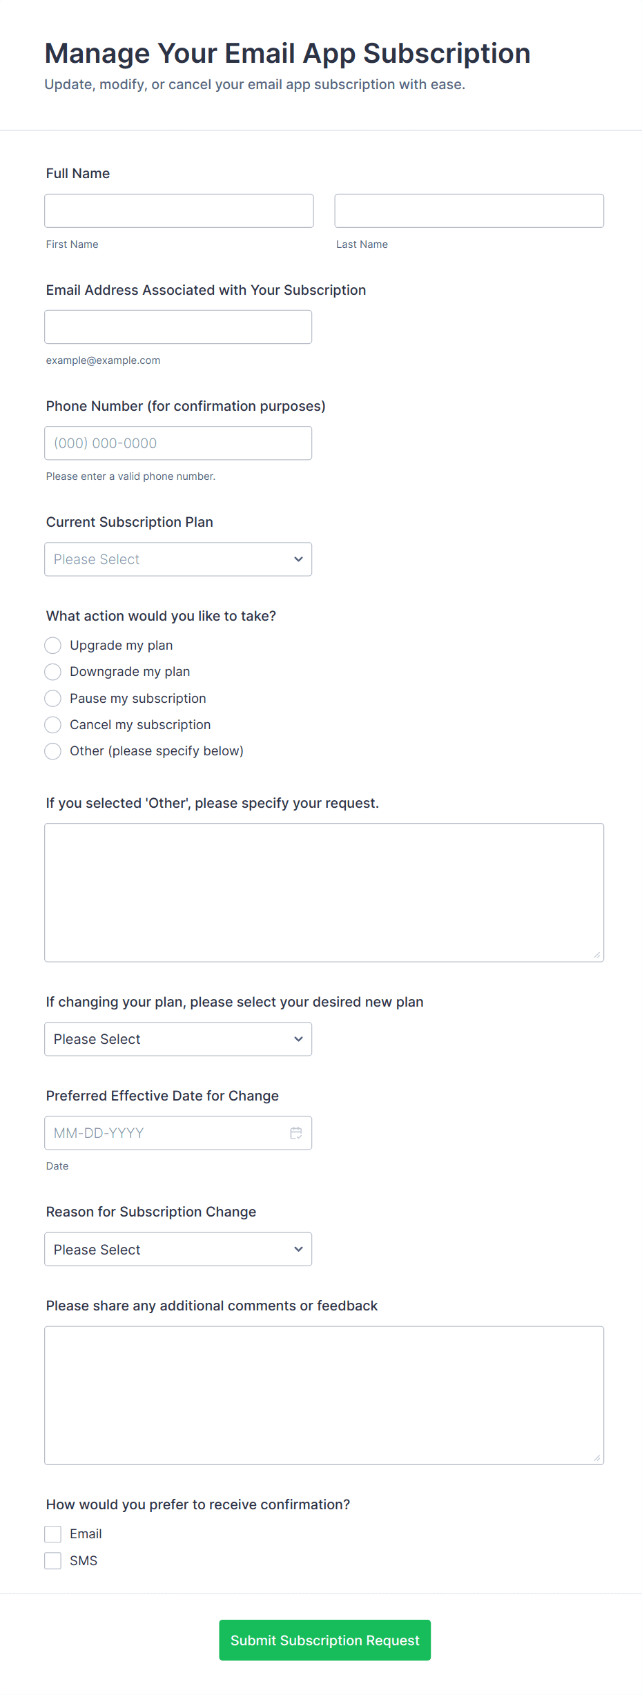The height and width of the screenshot is (1695, 642).
Task: Click the Preferred Effective Date field
Action: pyautogui.click(x=166, y=1133)
